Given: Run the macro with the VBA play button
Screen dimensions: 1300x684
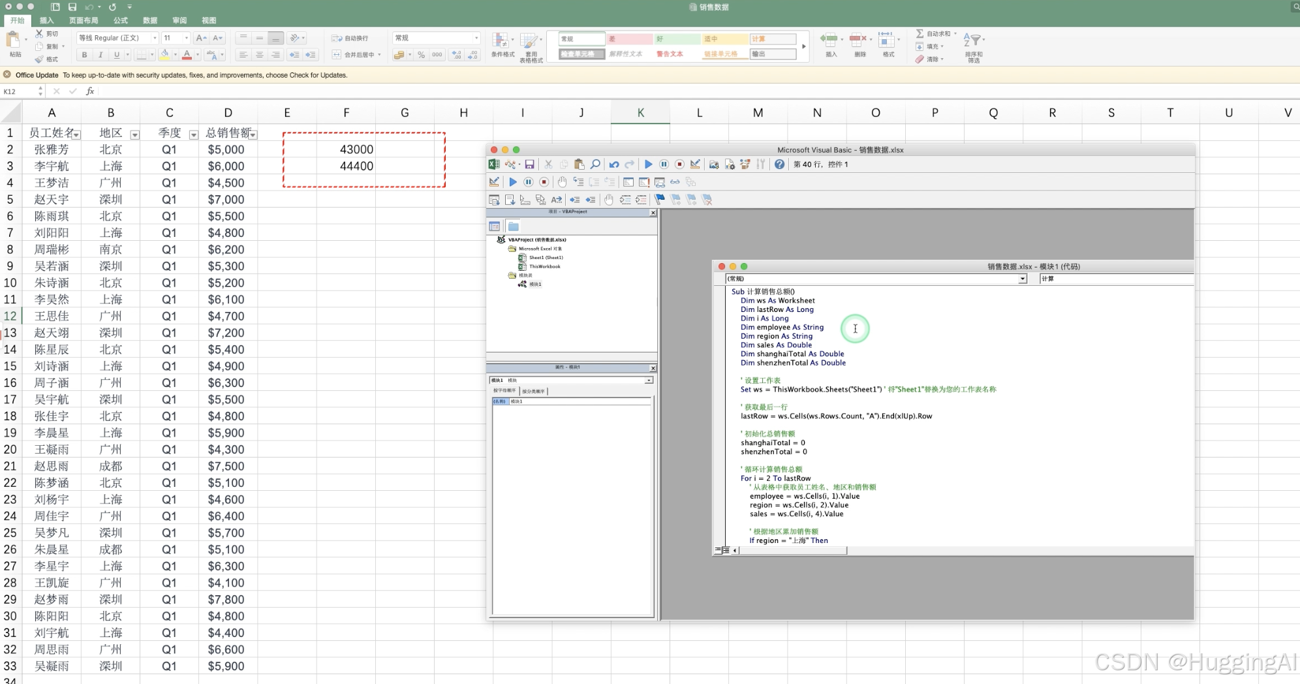Looking at the screenshot, I should click(x=648, y=164).
